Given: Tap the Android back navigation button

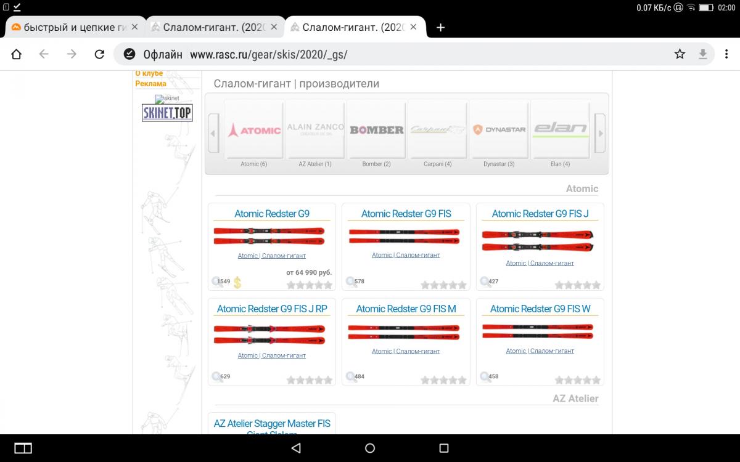Looking at the screenshot, I should [296, 448].
